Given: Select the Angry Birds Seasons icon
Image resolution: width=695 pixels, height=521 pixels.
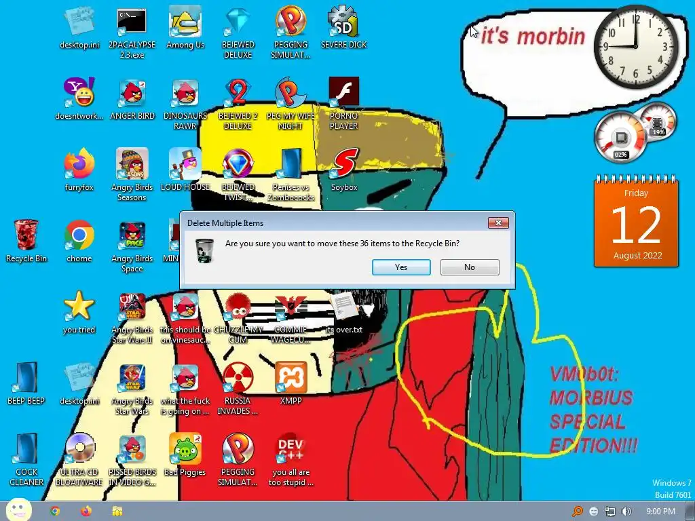Looking at the screenshot, I should [x=132, y=175].
